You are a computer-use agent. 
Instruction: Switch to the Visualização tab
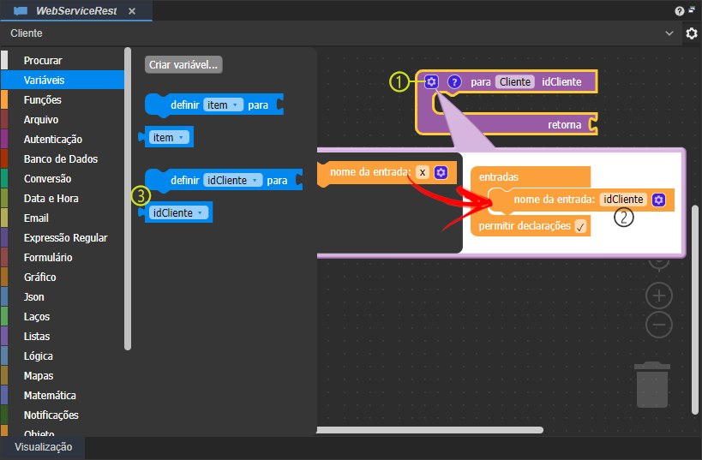(x=43, y=447)
